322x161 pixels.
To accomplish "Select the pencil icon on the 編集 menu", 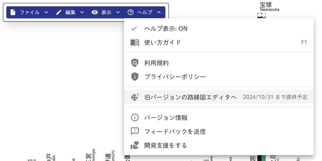I will [x=58, y=12].
